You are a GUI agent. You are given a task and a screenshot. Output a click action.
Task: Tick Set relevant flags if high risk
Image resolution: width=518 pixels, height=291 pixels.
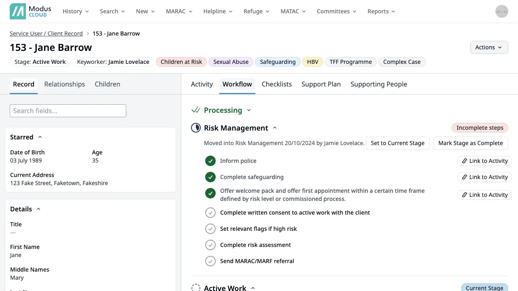(x=210, y=229)
